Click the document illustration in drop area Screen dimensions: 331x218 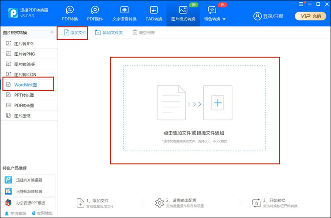171,103
